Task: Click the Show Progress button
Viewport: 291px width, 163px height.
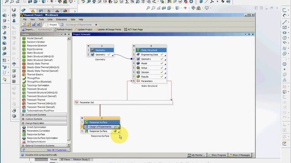Action: [217, 155]
